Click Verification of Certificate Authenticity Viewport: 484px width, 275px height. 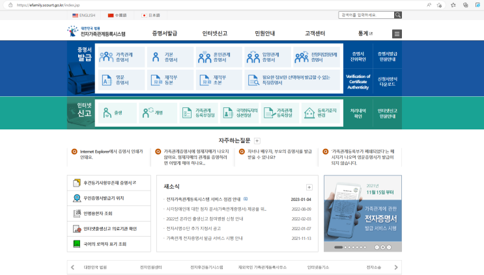[x=358, y=82]
